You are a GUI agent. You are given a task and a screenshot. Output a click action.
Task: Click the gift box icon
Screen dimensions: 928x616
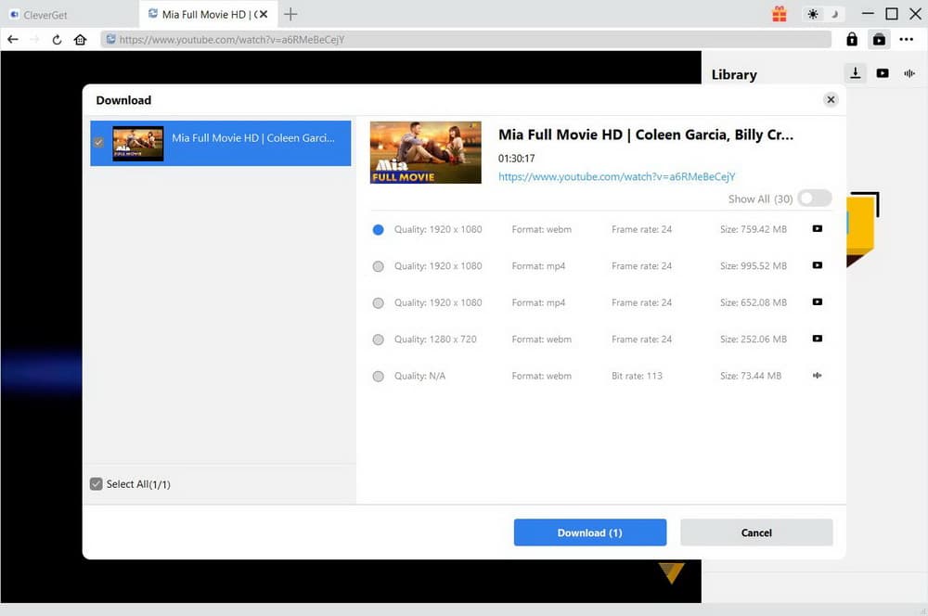point(780,14)
